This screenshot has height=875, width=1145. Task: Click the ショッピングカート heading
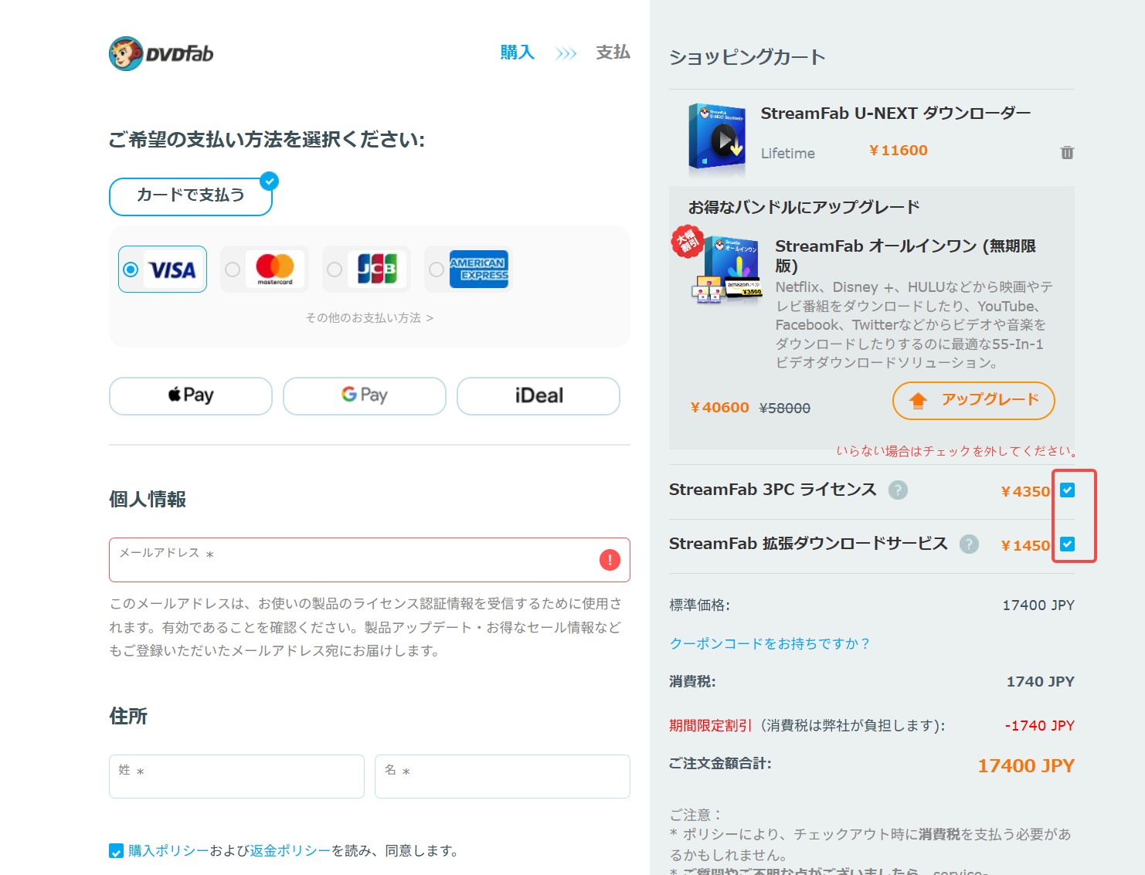[747, 57]
